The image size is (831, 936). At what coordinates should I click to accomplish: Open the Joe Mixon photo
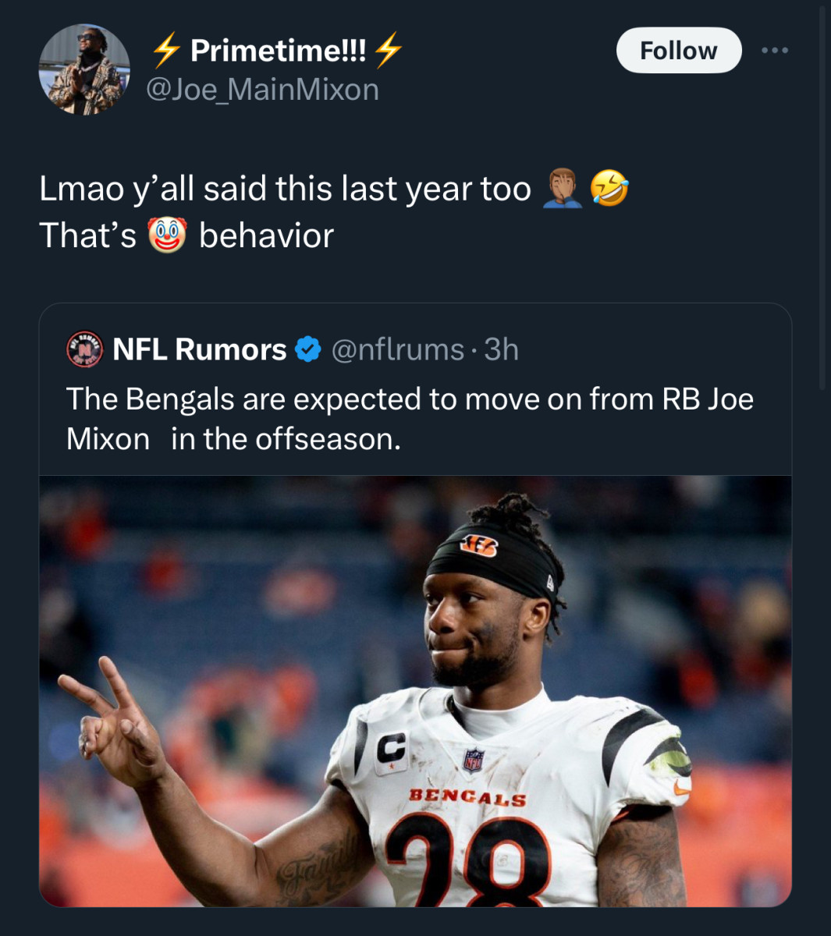(x=415, y=690)
